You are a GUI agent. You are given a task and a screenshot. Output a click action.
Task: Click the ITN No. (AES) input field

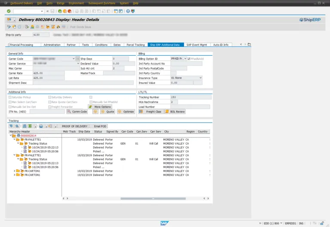coord(47,112)
